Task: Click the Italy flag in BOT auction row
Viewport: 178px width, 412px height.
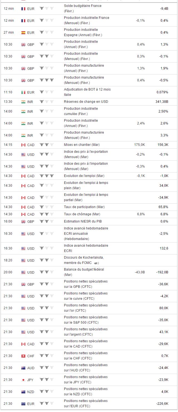Action: (23, 92)
